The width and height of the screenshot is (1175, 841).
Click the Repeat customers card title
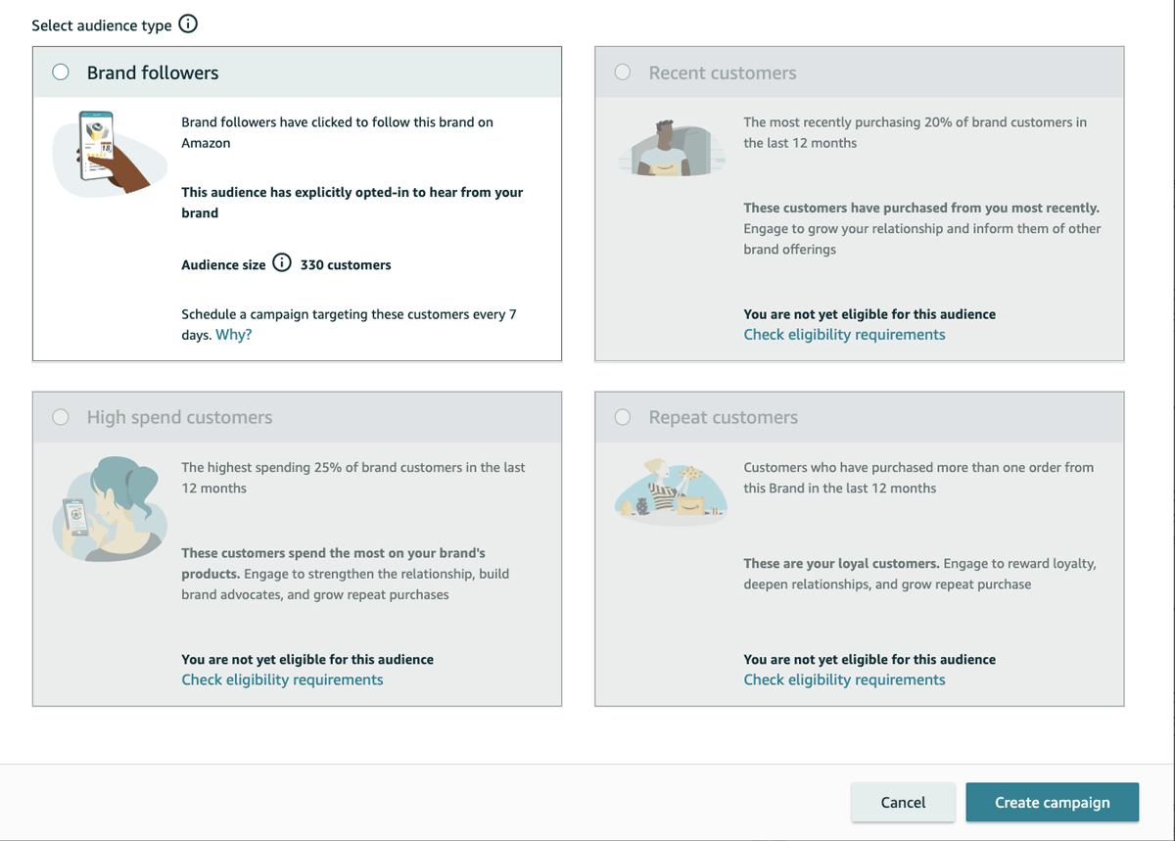pos(723,417)
